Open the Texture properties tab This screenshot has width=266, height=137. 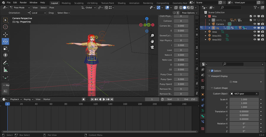203,128
